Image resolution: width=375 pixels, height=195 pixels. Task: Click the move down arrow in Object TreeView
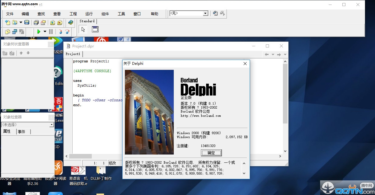pyautogui.click(x=28, y=53)
